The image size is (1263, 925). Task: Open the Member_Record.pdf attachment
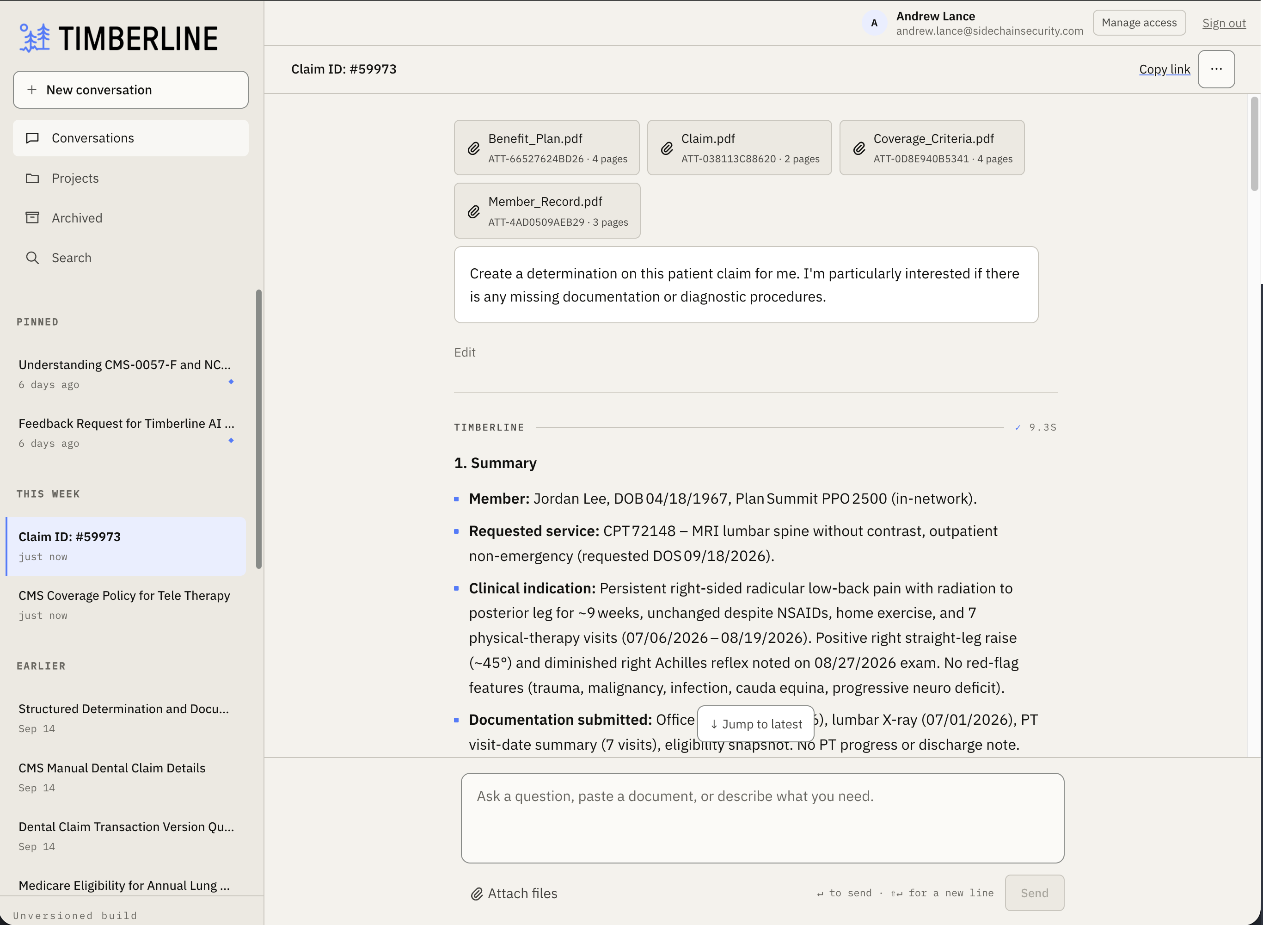[547, 210]
